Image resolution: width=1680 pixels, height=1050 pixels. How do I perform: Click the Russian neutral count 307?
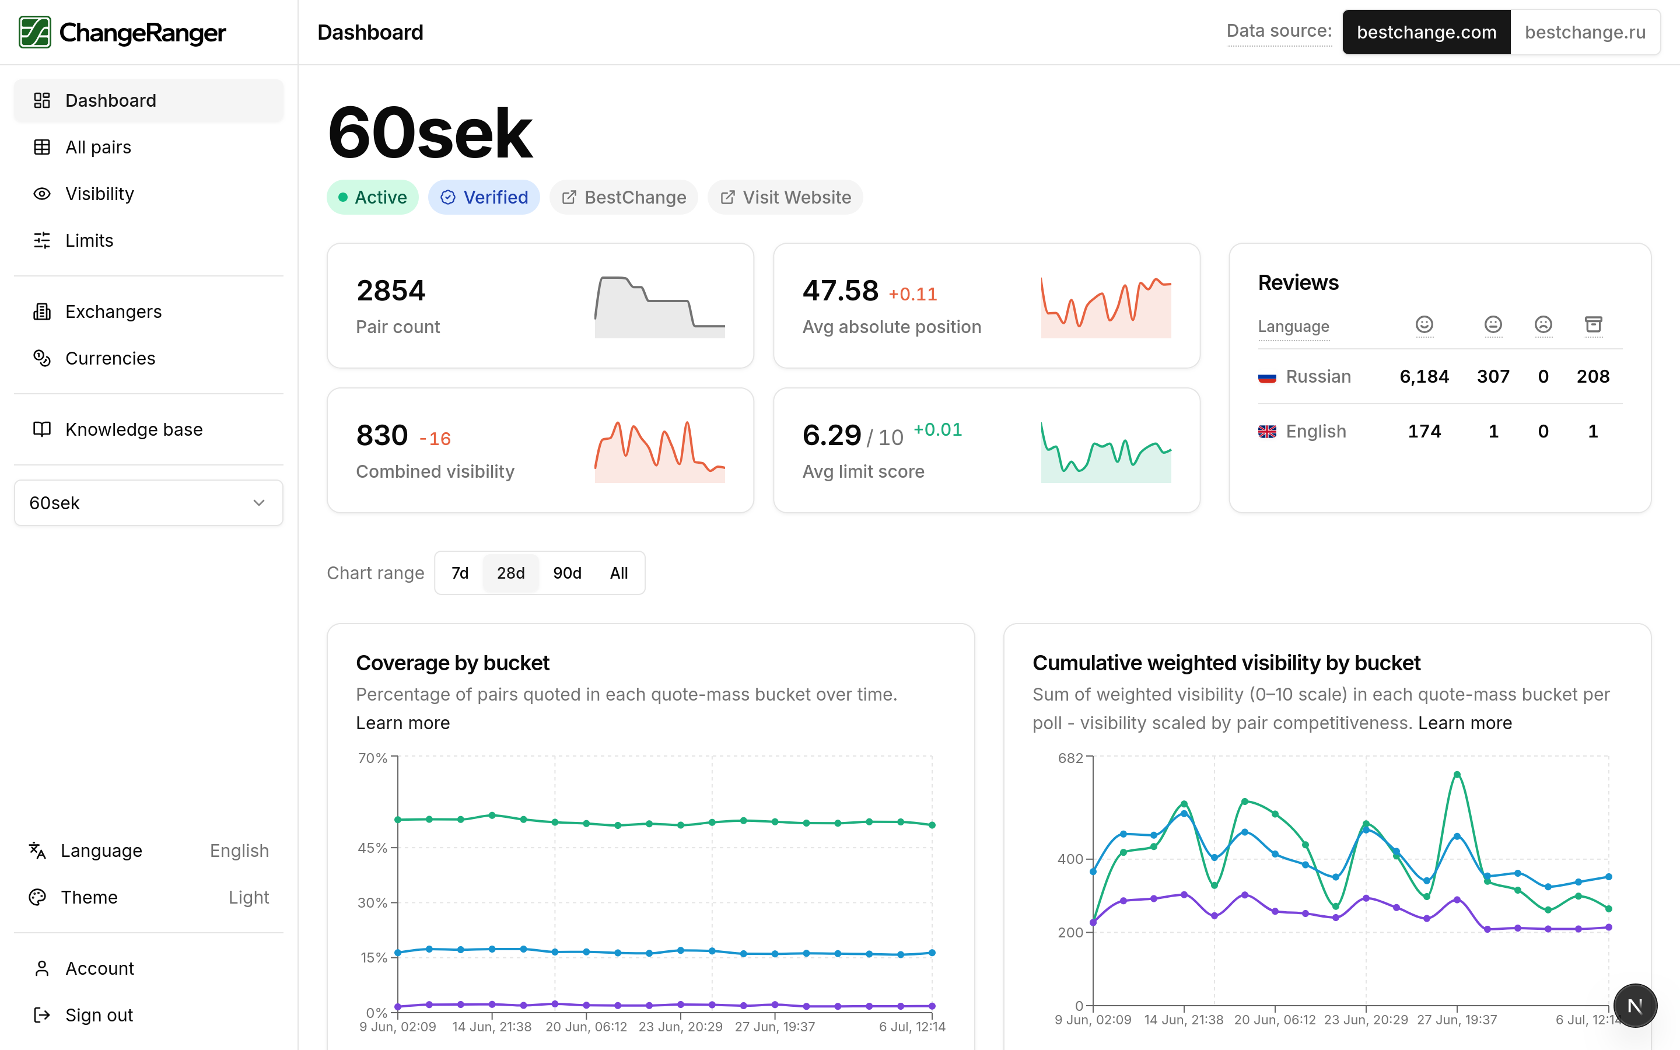tap(1493, 376)
